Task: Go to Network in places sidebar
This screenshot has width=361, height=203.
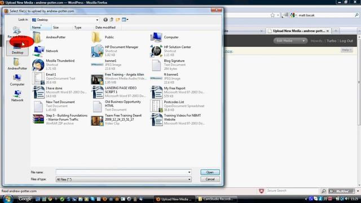Action: tap(17, 96)
